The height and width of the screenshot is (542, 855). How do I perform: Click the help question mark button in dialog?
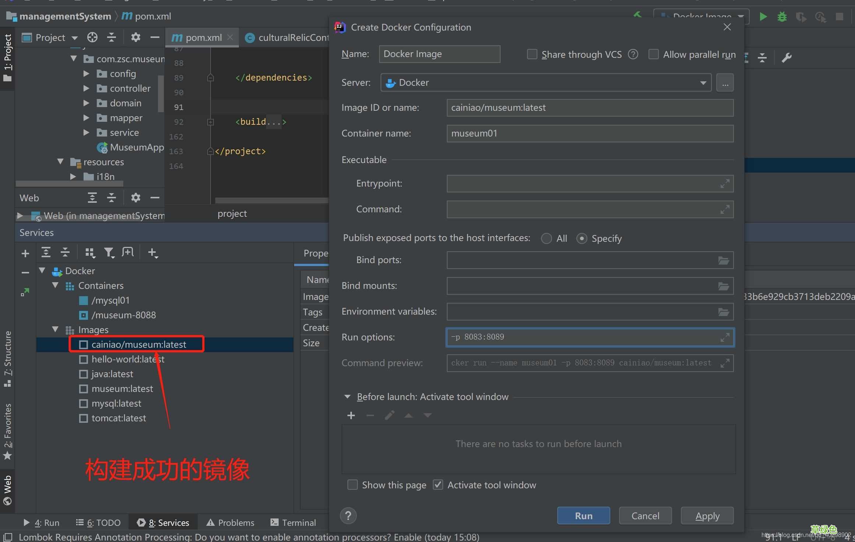point(348,516)
